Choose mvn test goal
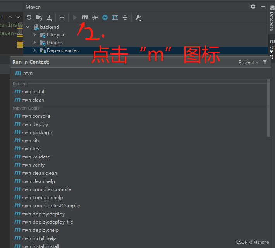The height and width of the screenshot is (248, 275). pos(27,149)
